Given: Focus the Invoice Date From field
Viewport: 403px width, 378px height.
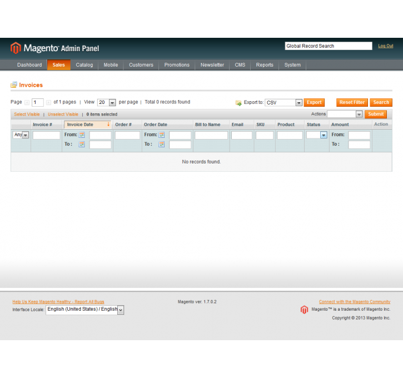Looking at the screenshot, I should click(x=100, y=135).
